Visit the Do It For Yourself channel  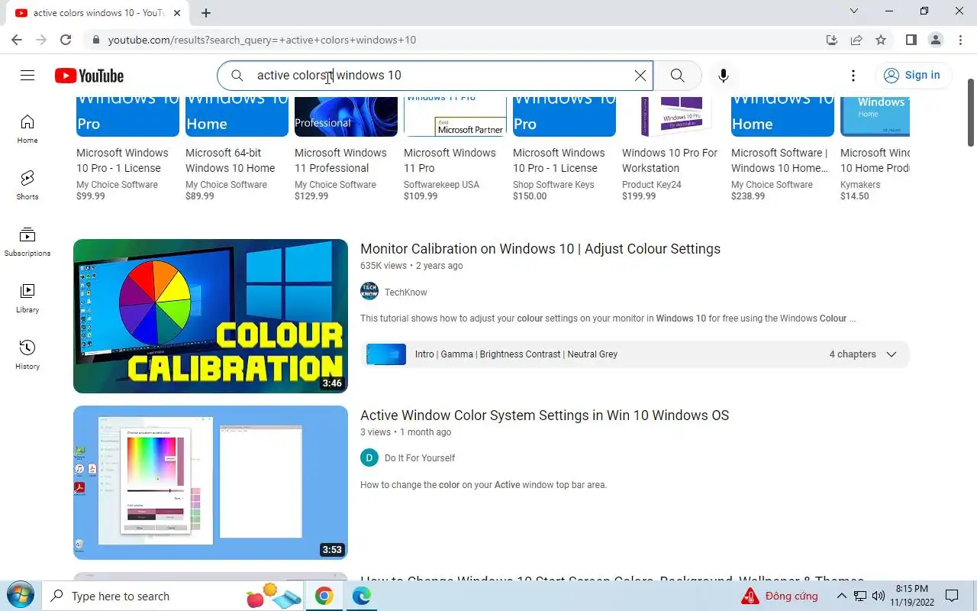tap(420, 458)
